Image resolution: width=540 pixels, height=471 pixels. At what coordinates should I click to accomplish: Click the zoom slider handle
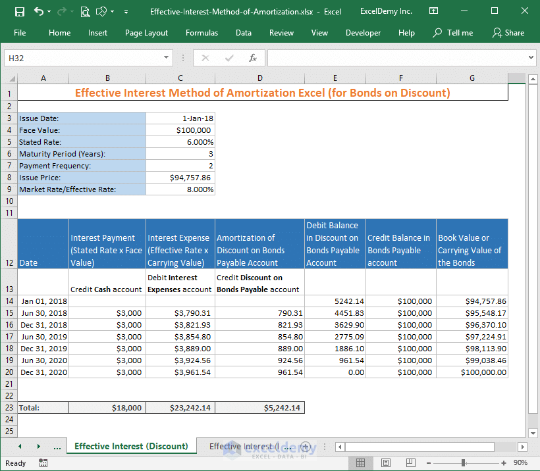(x=462, y=462)
